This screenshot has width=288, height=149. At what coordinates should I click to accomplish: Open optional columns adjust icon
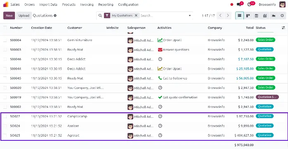click(x=283, y=28)
